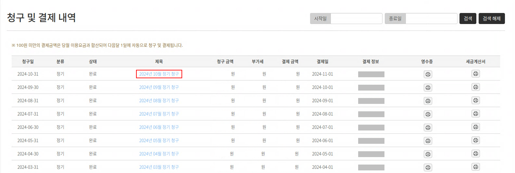515x173 pixels.
Task: Click payment date 2024-09-01 cell
Action: click(x=322, y=101)
